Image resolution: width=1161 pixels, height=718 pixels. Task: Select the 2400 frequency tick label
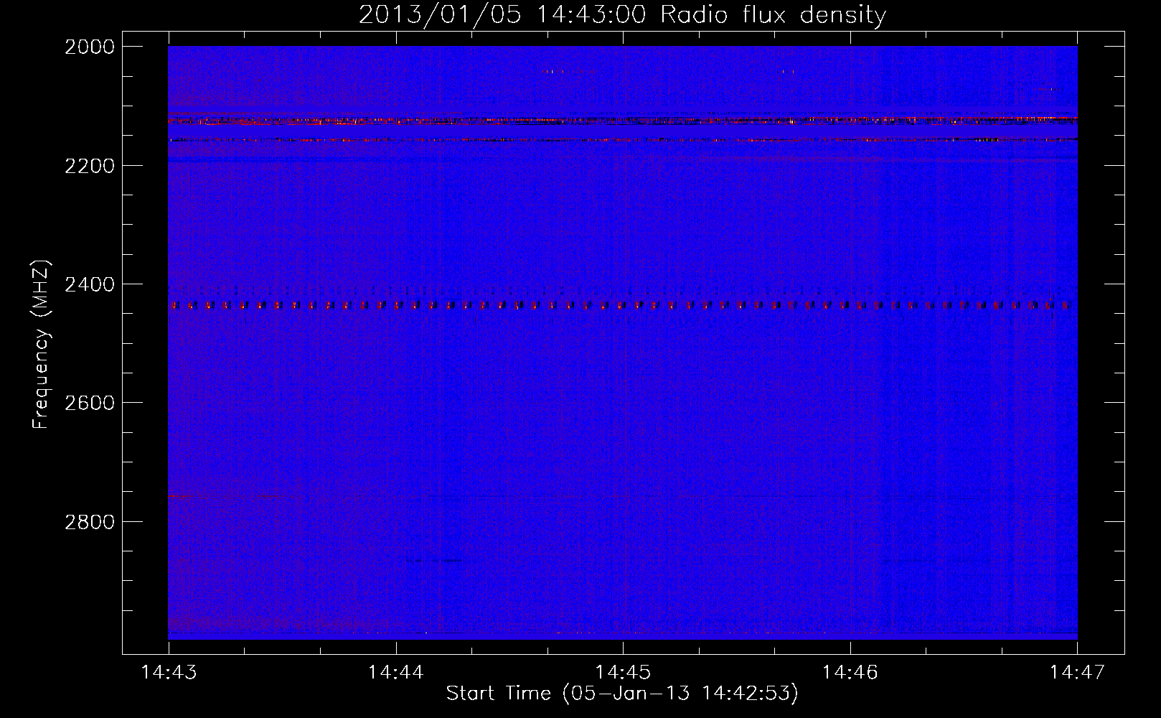(90, 284)
